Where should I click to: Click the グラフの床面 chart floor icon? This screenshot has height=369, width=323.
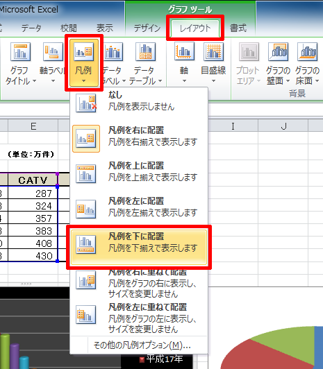tap(307, 51)
